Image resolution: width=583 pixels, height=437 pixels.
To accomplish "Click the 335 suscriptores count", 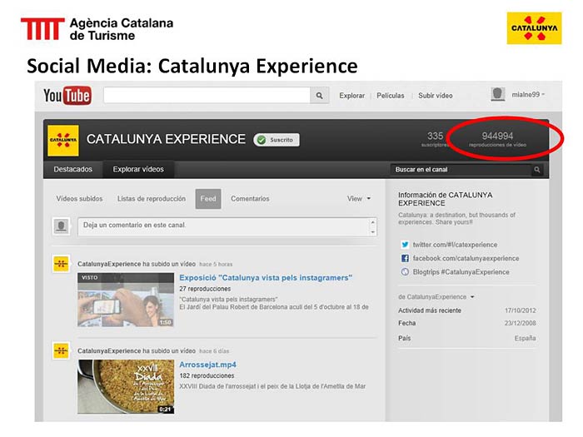I will [435, 139].
